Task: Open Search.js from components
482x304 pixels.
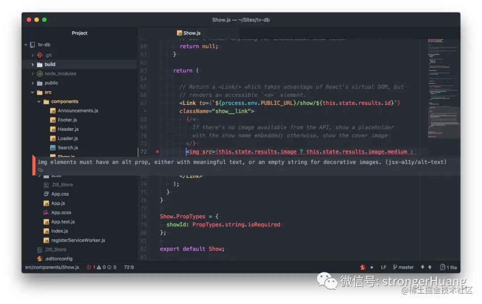Action: (68, 148)
